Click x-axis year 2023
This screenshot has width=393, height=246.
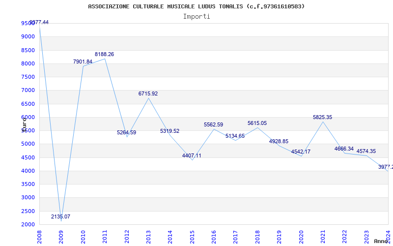366,237
